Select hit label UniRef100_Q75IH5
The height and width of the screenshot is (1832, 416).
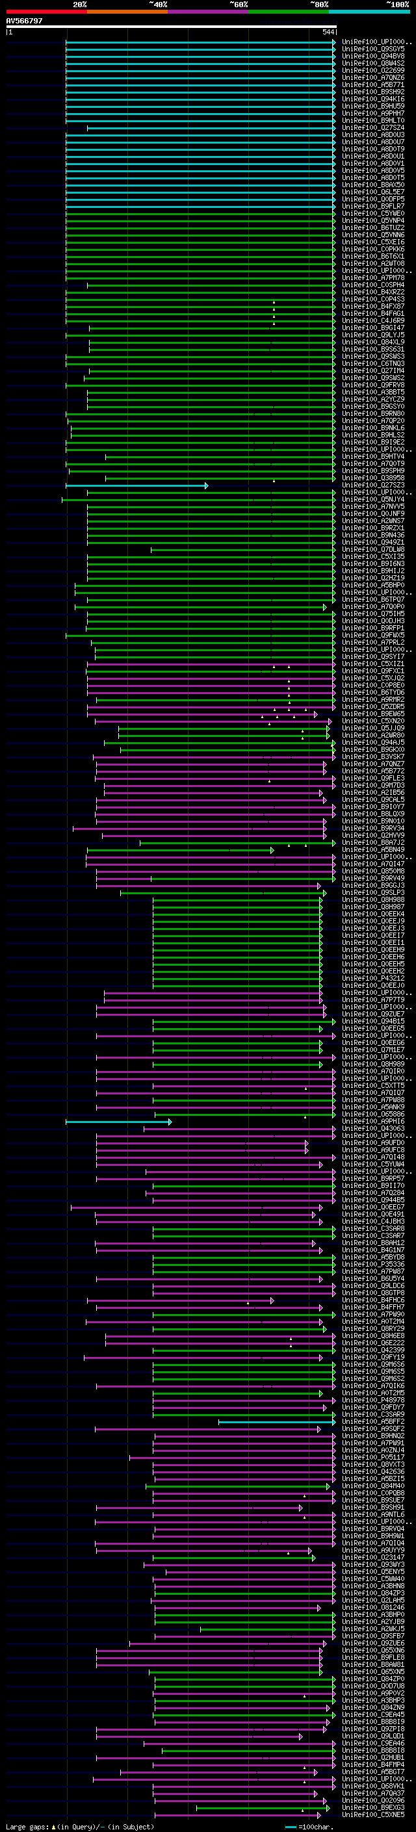(x=372, y=613)
